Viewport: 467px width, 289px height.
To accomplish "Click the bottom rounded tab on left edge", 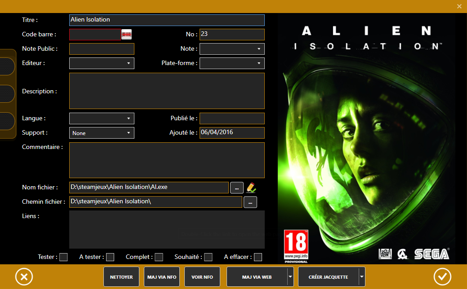I will click(7, 121).
